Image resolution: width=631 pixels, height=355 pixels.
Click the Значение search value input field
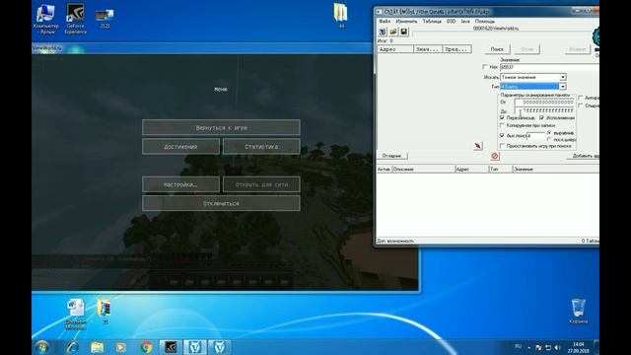pos(549,67)
